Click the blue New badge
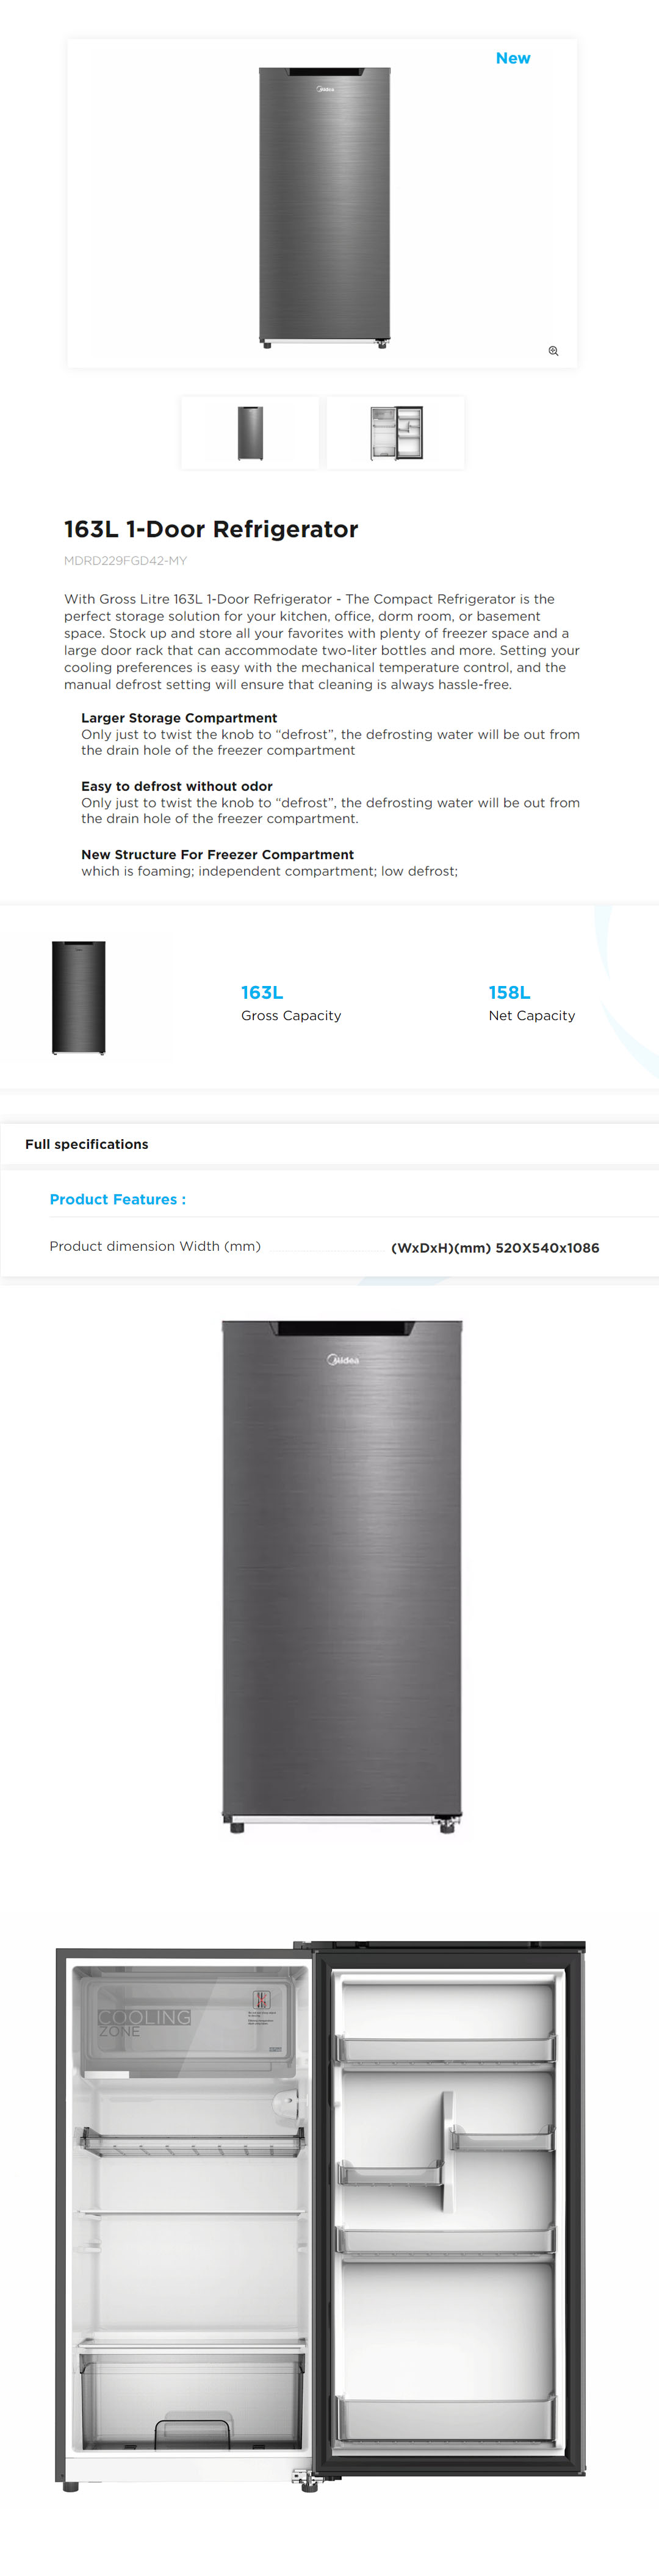The height and width of the screenshot is (2576, 659). click(x=513, y=58)
